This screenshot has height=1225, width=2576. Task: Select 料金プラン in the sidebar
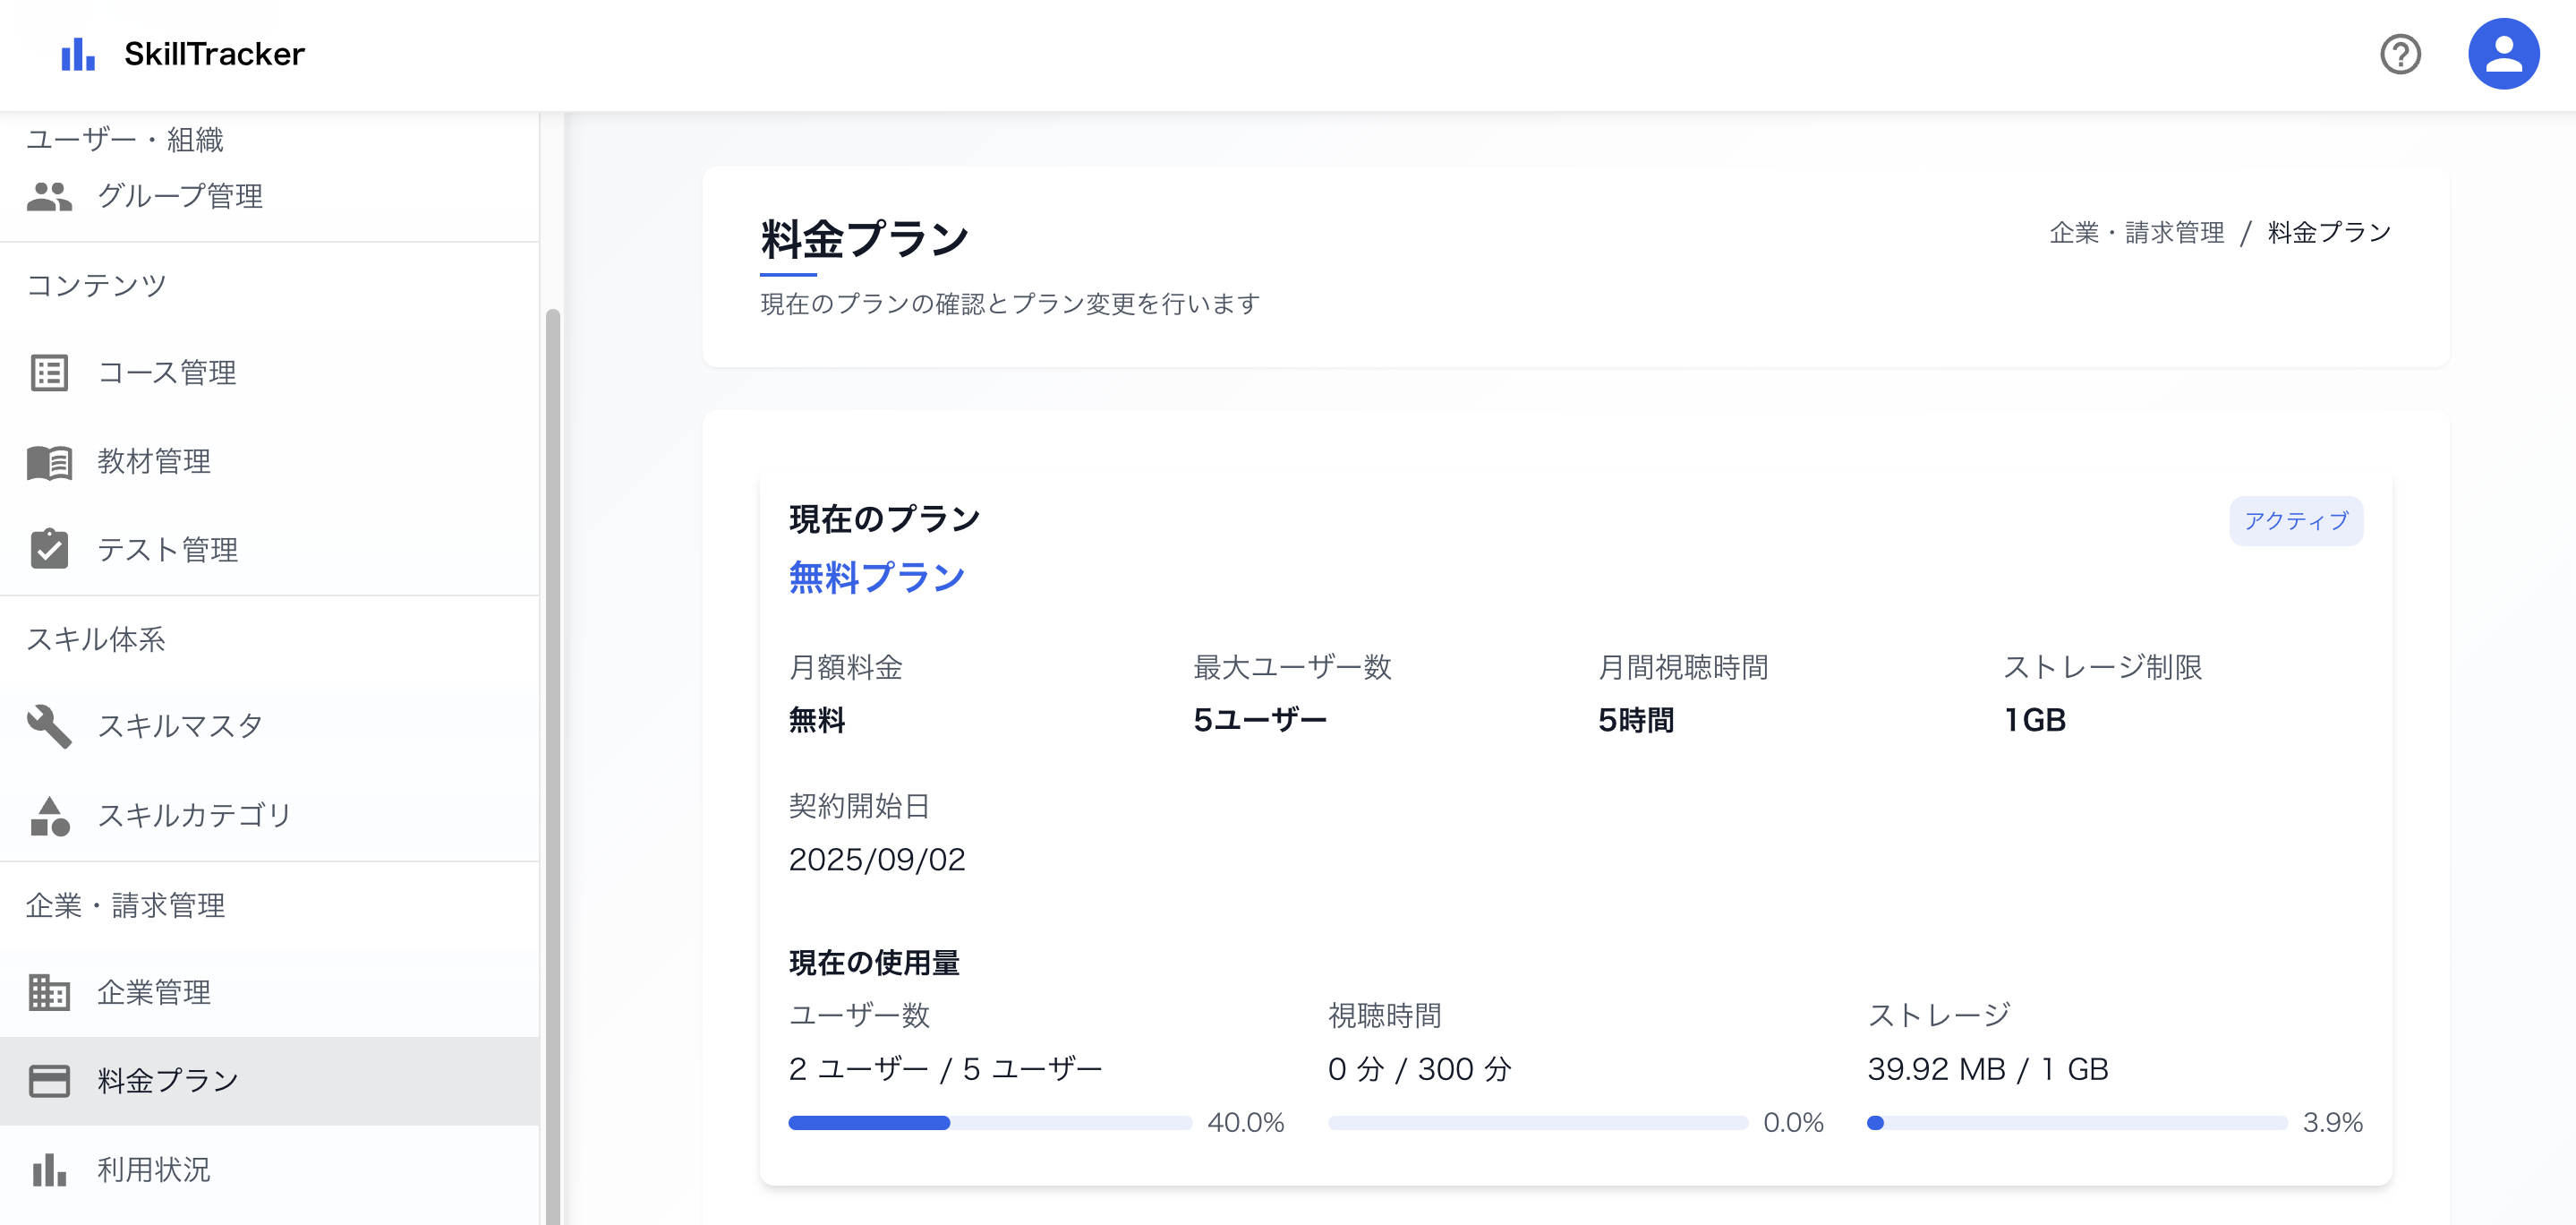166,1080
